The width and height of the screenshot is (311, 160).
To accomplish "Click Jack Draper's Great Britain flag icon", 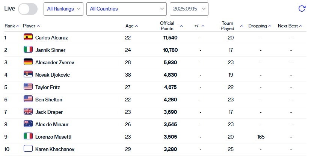I will (x=28, y=112).
